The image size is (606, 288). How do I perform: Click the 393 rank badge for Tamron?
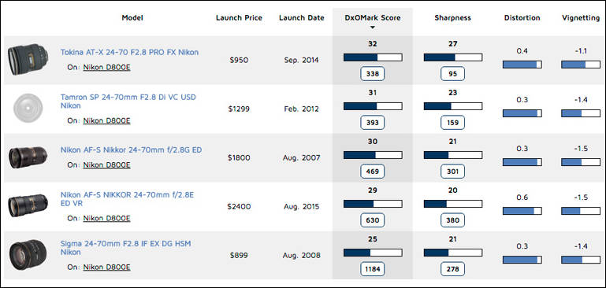pos(373,123)
